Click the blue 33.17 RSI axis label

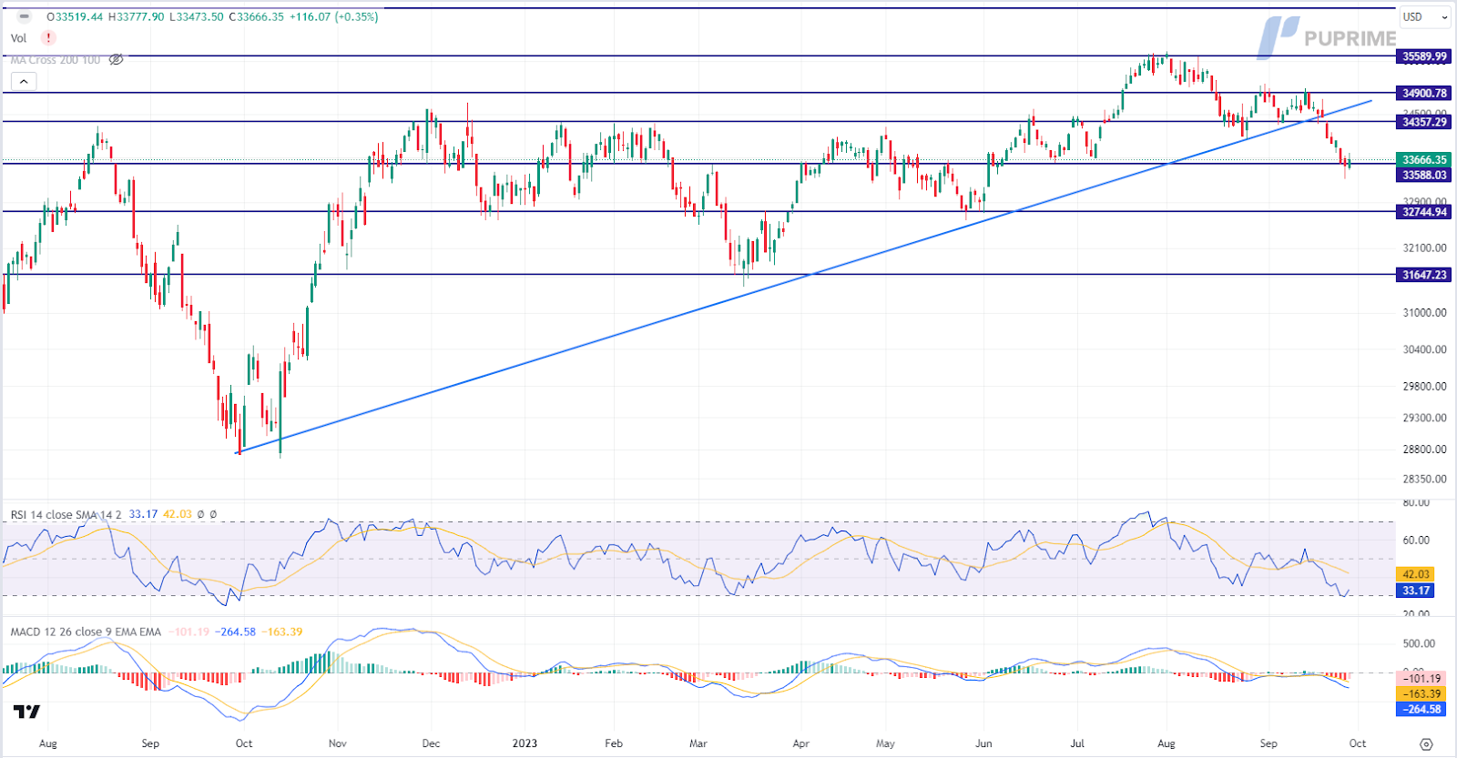pos(1415,591)
